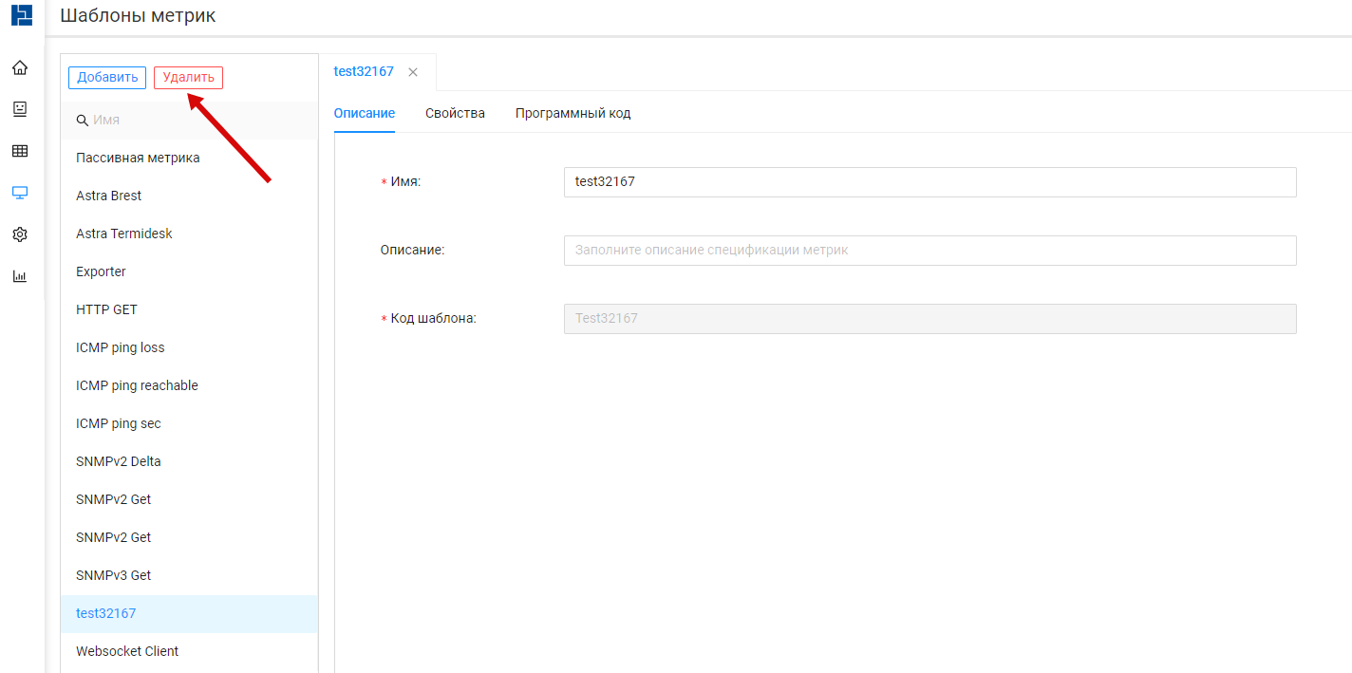
Task: Click the Описание description input field
Action: pyautogui.click(x=929, y=251)
